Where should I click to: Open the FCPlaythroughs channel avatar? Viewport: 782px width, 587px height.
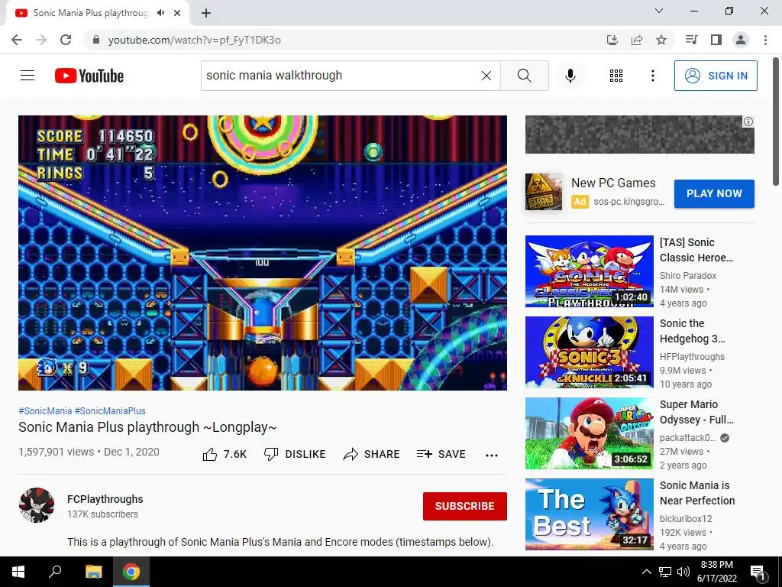(37, 505)
